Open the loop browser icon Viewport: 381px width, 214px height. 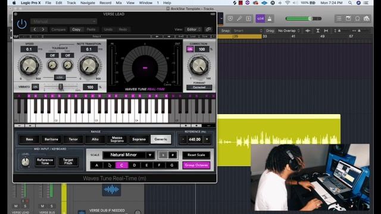pyautogui.click(x=357, y=18)
